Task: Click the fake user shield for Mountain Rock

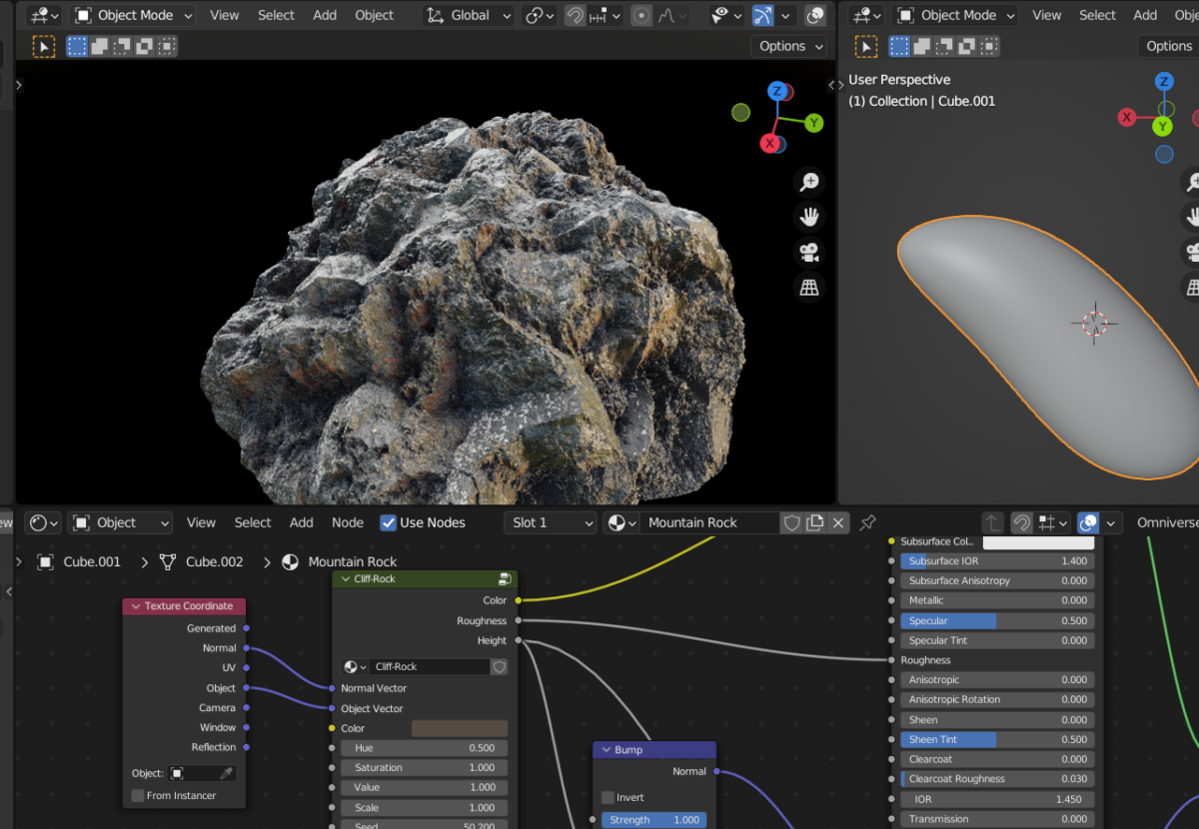Action: tap(791, 522)
